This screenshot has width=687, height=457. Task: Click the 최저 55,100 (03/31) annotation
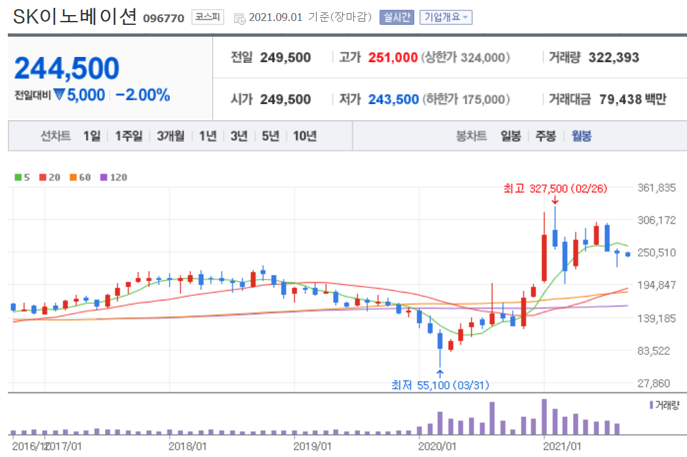[x=440, y=385]
